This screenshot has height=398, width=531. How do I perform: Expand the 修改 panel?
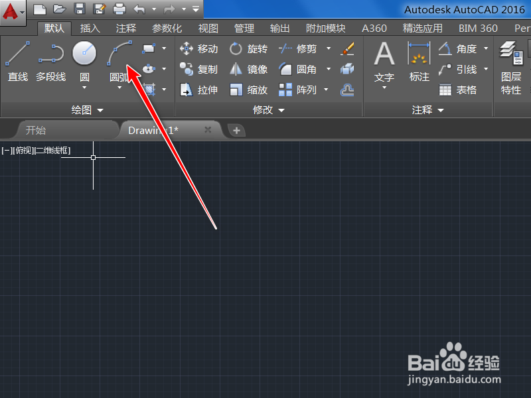click(269, 110)
